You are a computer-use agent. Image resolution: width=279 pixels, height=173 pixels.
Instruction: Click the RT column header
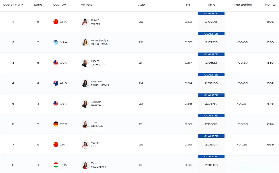point(188,5)
